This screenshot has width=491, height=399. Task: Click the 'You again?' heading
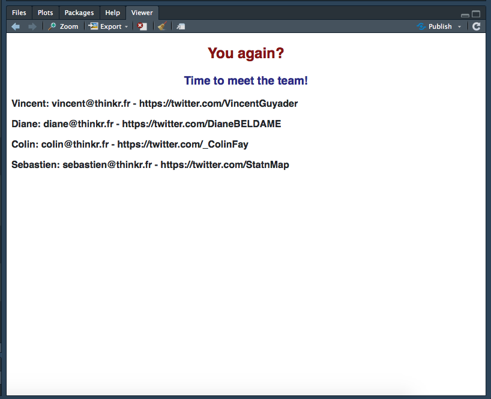click(246, 53)
